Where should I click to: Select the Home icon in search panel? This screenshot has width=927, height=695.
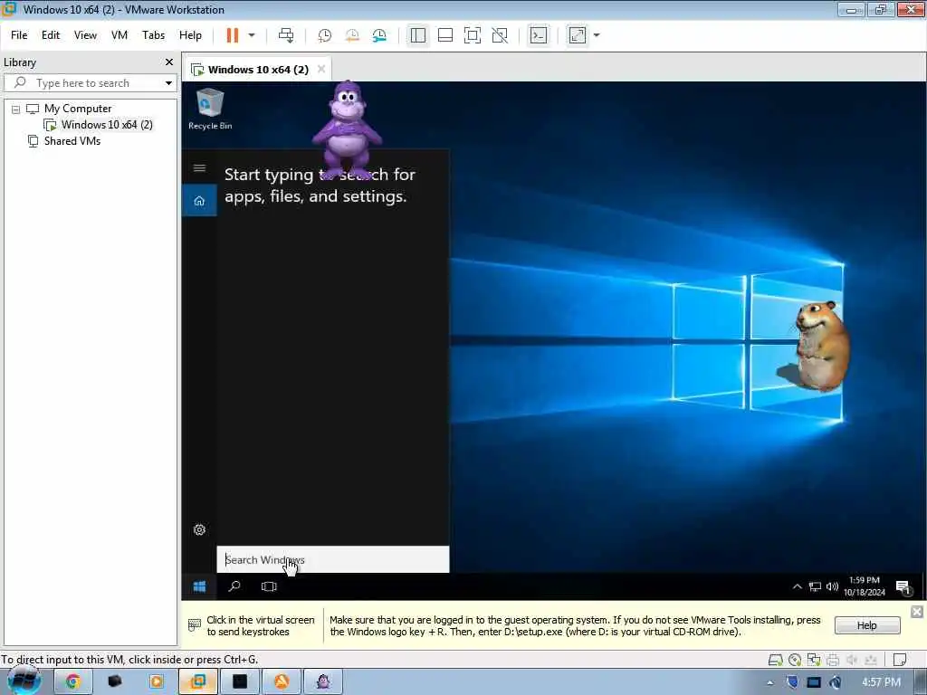pos(200,201)
